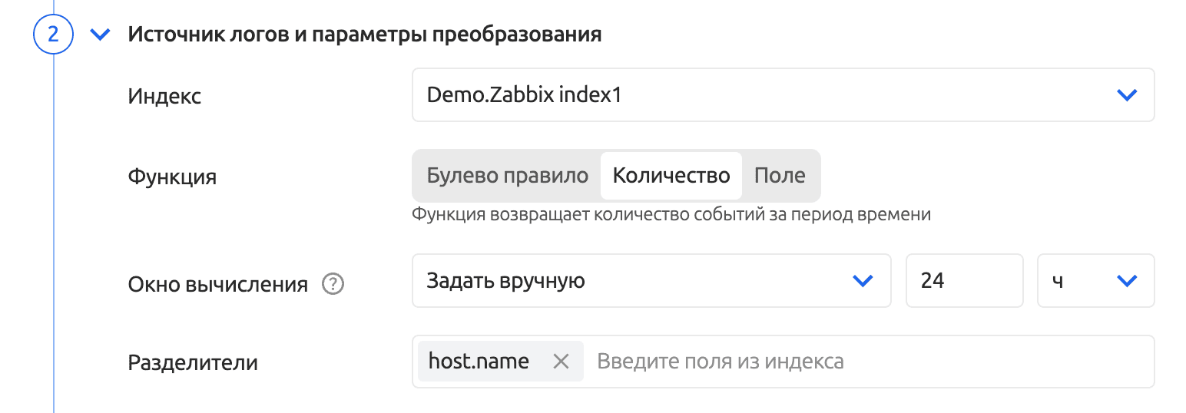This screenshot has width=1186, height=413.
Task: Click the host.name tag chip
Action: 479,362
